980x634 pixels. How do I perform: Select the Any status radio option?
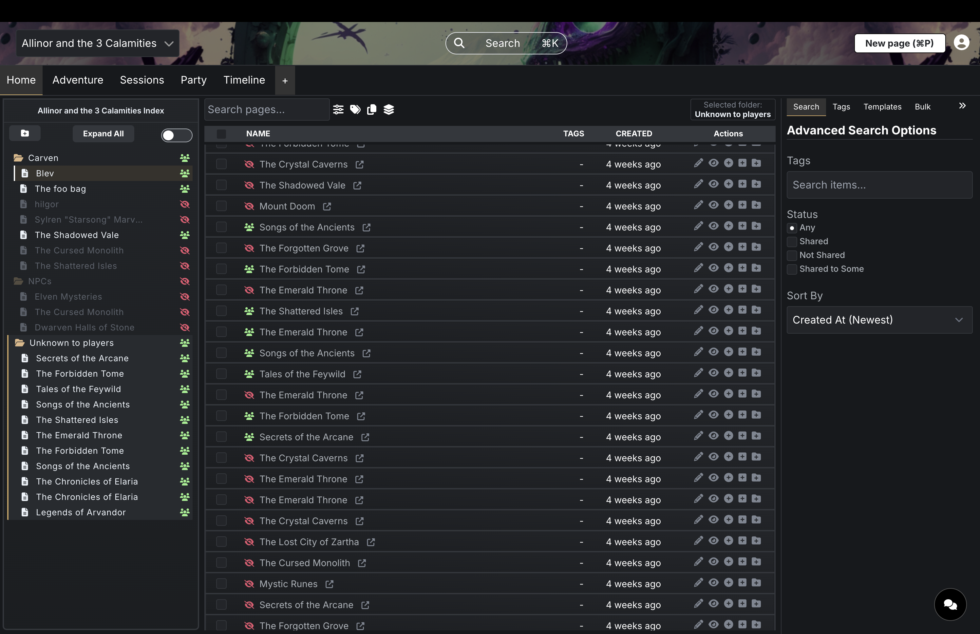[x=792, y=228]
